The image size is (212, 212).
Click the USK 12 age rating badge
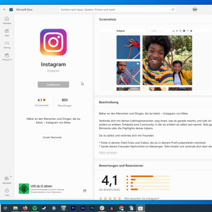[24, 189]
